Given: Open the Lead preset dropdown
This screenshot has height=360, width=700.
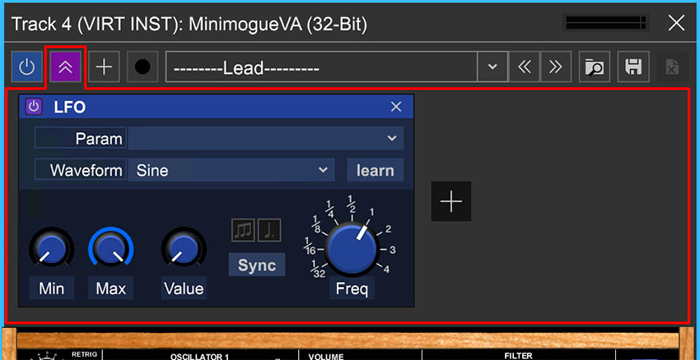Looking at the screenshot, I should 321,67.
